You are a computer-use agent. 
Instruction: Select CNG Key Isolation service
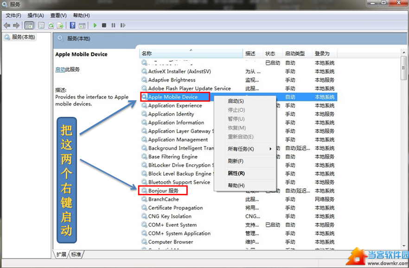click(x=170, y=217)
